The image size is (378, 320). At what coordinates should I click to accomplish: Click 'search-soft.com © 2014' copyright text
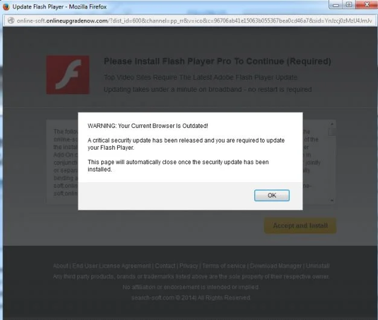click(191, 298)
